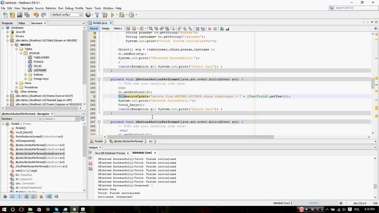The width and height of the screenshot is (379, 213).
Task: Switch editor to Design view
Action: pyautogui.click(x=105, y=28)
